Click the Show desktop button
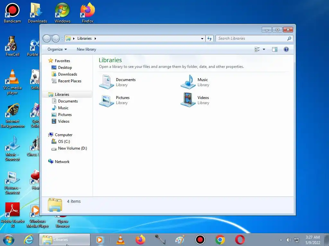The width and height of the screenshot is (329, 246). pos(327,240)
